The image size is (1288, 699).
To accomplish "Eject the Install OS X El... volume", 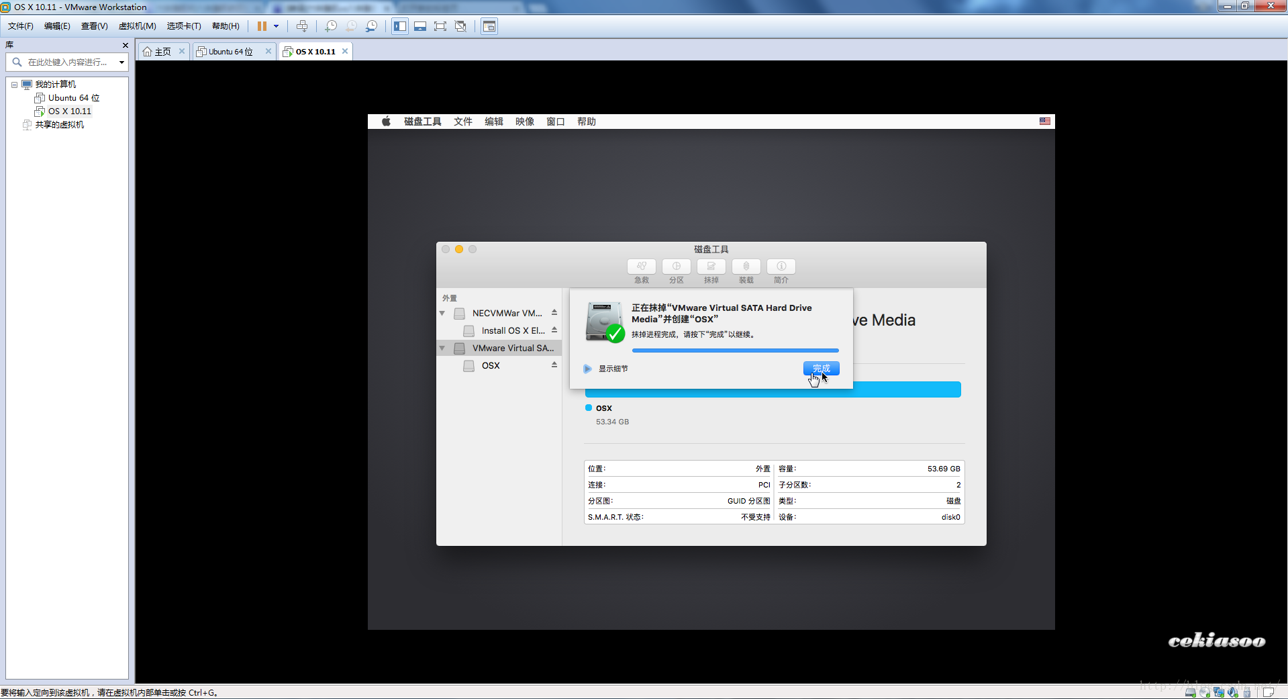I will 554,330.
